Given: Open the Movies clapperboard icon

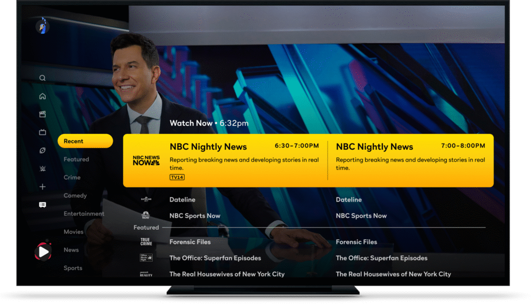Looking at the screenshot, I should 42,114.
